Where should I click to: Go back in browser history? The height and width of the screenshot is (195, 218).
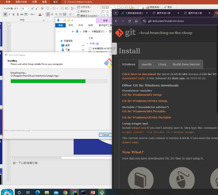116,21
